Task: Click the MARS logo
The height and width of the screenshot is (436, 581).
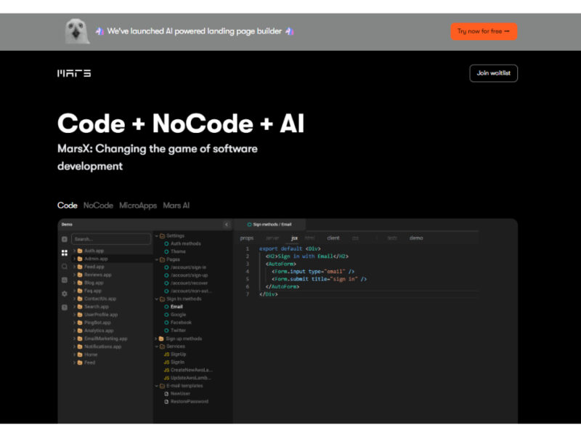Action: click(x=74, y=73)
